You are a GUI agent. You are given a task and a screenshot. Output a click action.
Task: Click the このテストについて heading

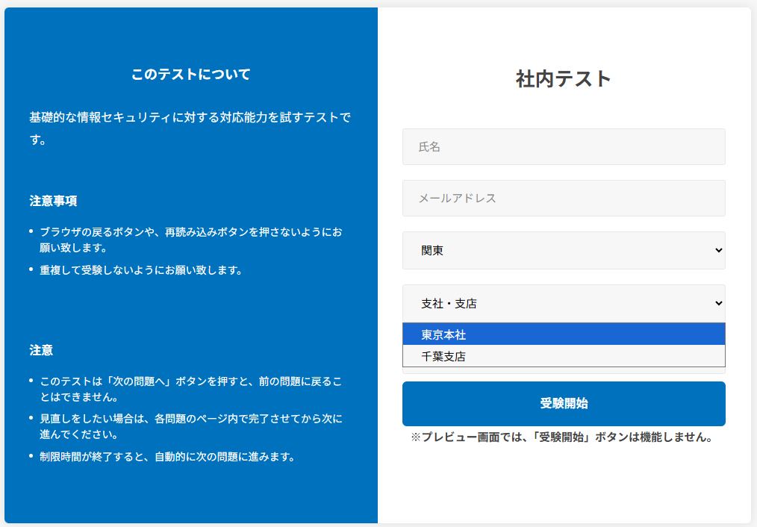coord(190,75)
